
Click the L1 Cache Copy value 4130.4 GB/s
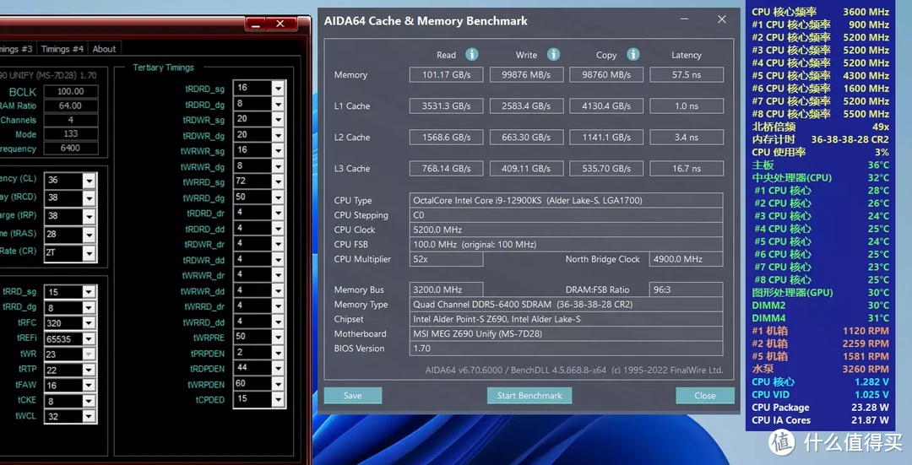click(x=606, y=105)
